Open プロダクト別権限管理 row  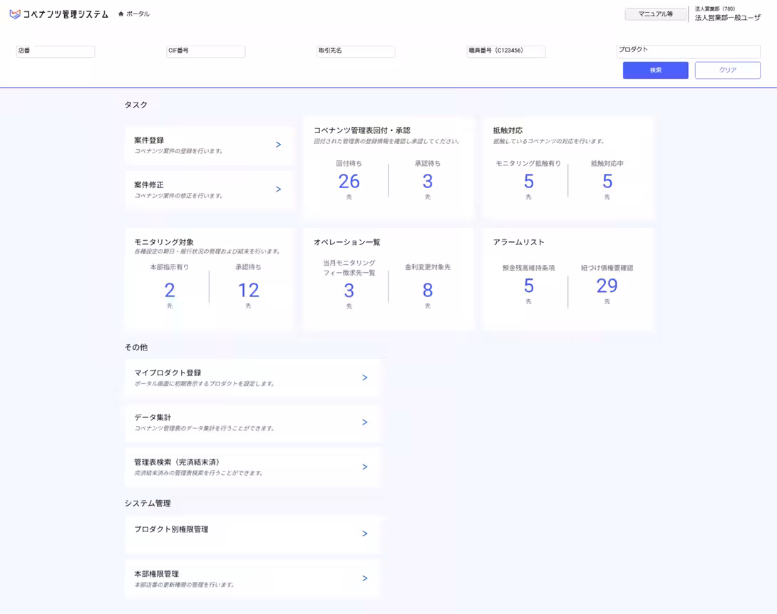[252, 534]
